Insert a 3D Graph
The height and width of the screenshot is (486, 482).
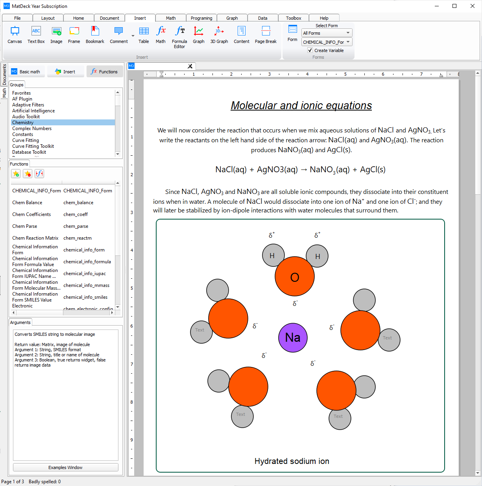click(x=219, y=35)
